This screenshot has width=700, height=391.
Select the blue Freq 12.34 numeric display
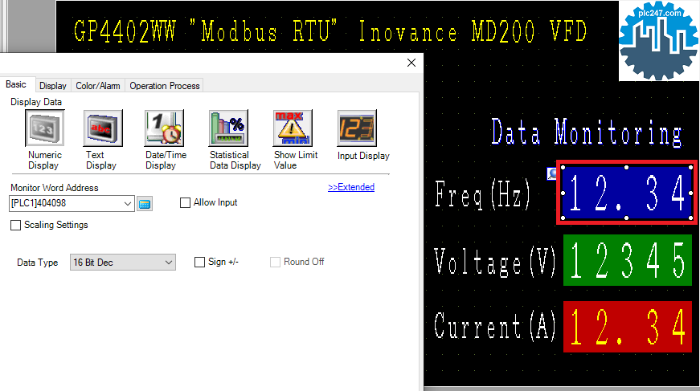pyautogui.click(x=626, y=193)
